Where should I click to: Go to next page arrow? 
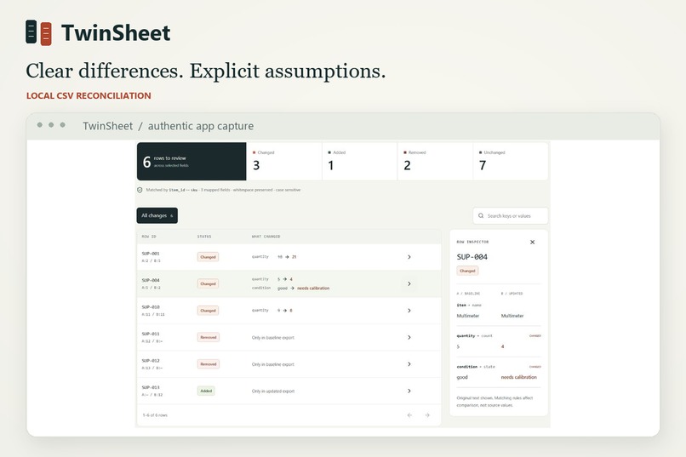(x=427, y=415)
